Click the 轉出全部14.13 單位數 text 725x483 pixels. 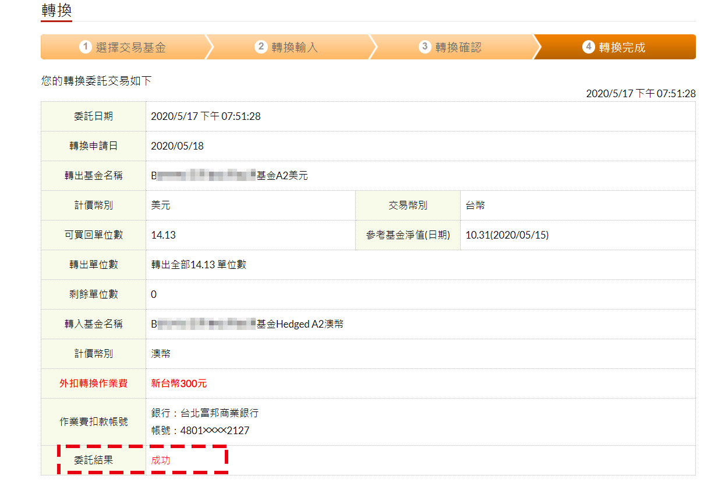tap(199, 265)
